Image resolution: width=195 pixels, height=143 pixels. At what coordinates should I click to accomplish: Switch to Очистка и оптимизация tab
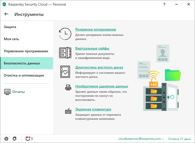(x=27, y=75)
